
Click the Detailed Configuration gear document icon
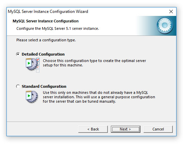pos(32,65)
